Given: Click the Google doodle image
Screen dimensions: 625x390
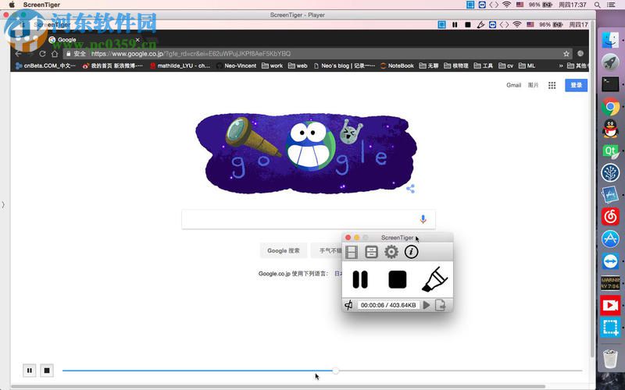Looking at the screenshot, I should coord(306,153).
